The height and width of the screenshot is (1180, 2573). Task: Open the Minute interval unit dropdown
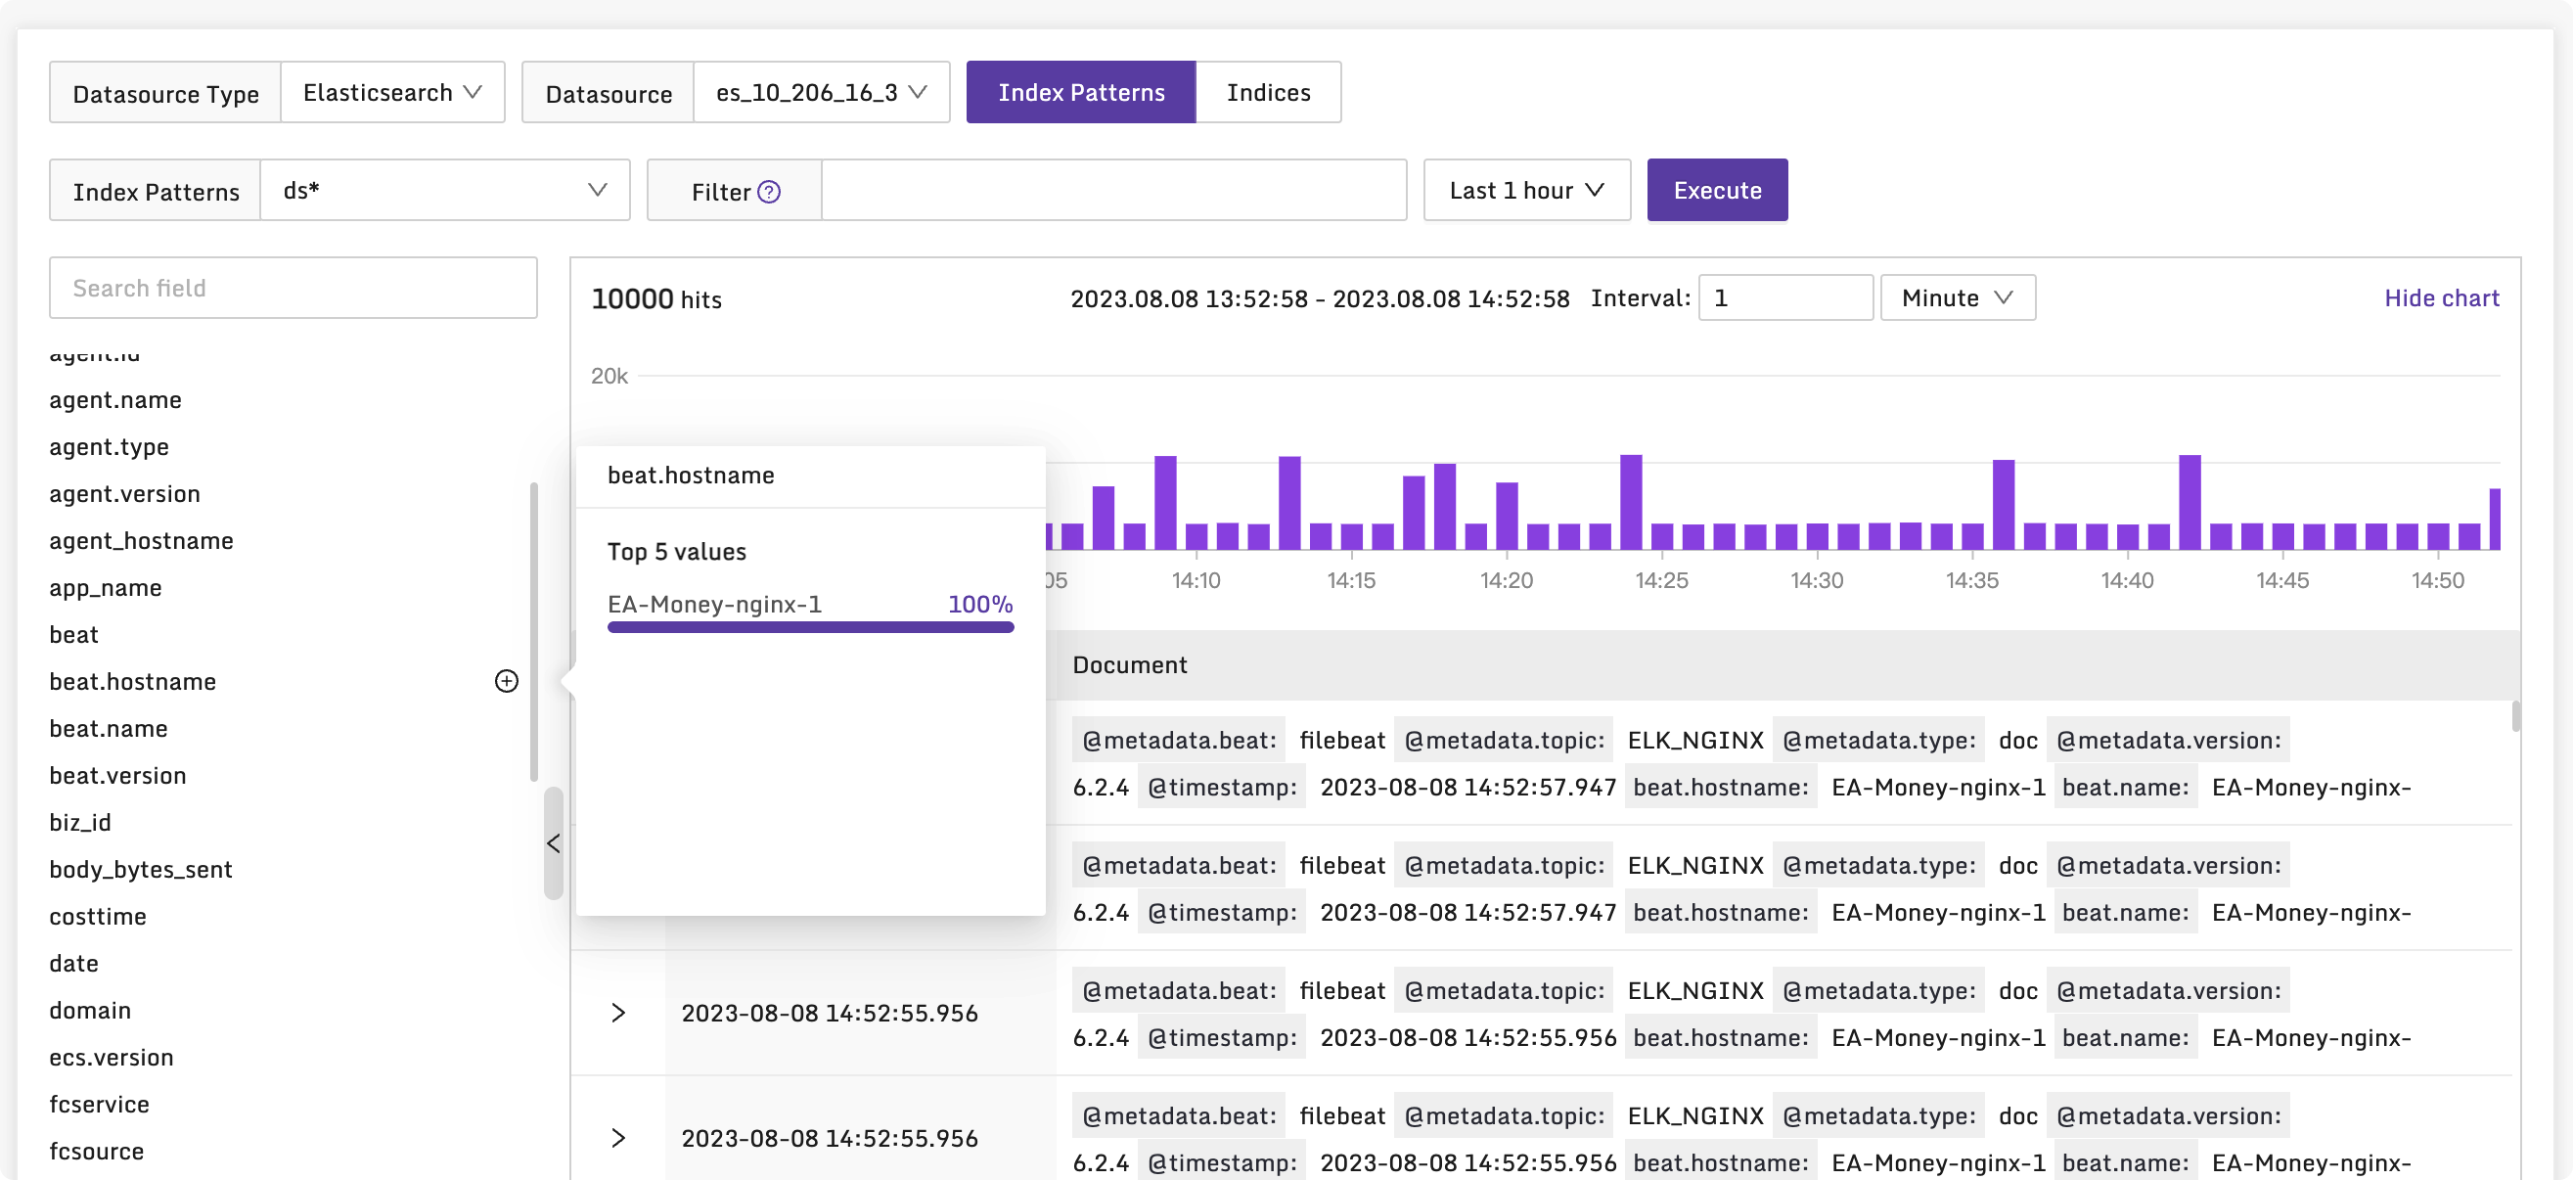[x=1957, y=297]
